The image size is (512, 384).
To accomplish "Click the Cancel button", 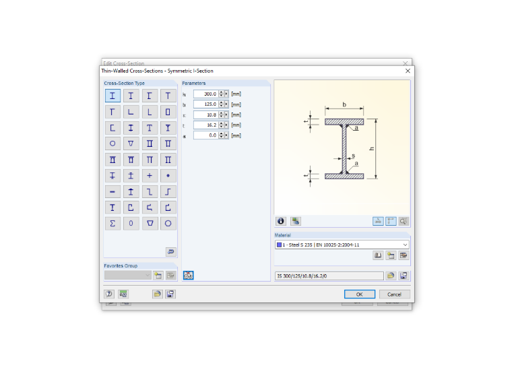I will [395, 294].
